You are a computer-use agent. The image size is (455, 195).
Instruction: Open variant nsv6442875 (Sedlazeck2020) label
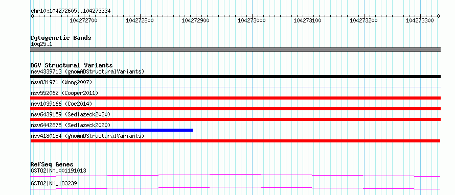tap(71, 125)
